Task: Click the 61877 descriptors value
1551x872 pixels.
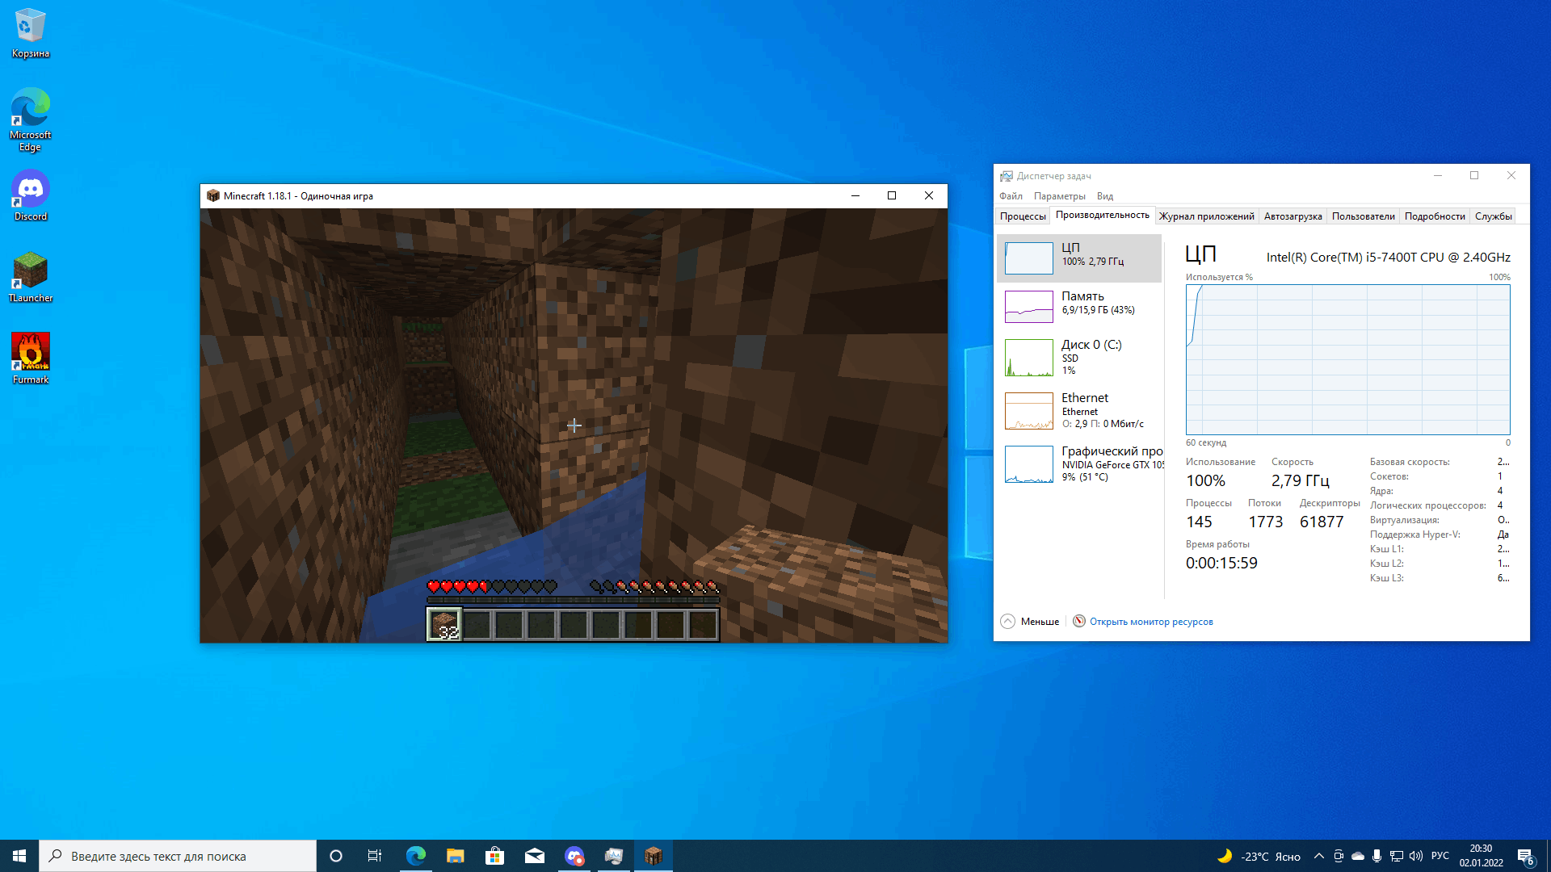Action: click(x=1322, y=522)
